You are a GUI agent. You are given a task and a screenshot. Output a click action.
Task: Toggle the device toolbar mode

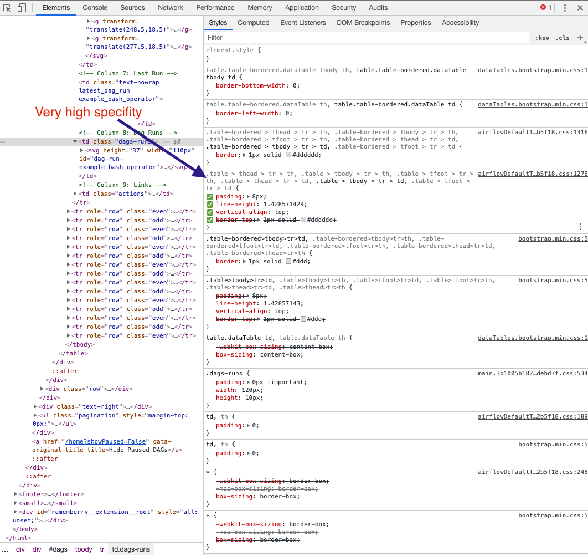tap(21, 8)
